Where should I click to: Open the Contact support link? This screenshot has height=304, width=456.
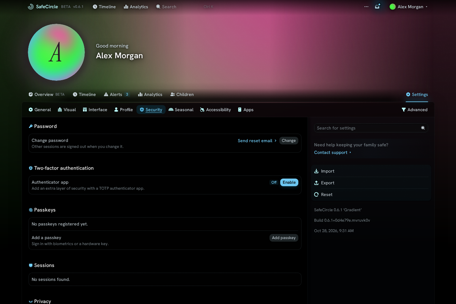[x=332, y=152]
